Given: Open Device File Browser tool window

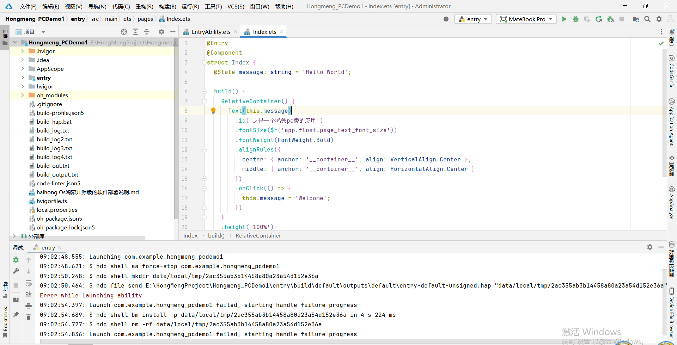Looking at the screenshot, I should click(x=672, y=313).
